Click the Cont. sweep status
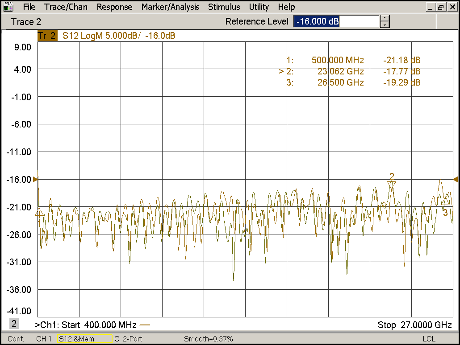 16,339
